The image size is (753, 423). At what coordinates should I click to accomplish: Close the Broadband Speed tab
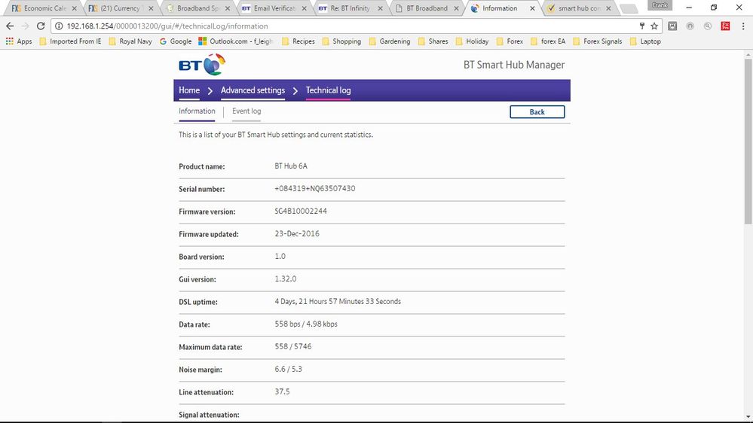click(227, 8)
